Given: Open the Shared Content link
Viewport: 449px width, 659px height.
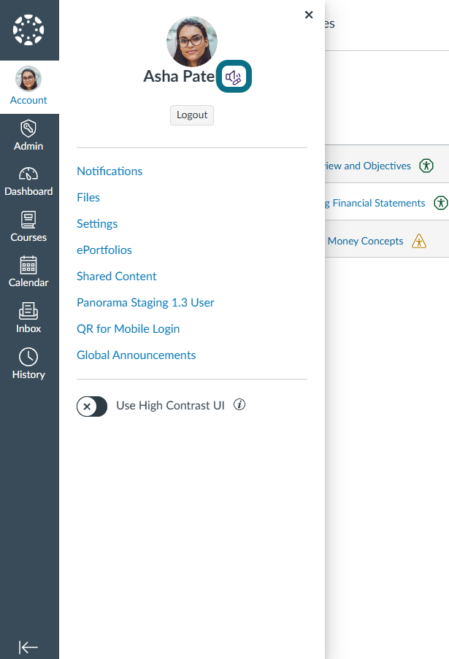Looking at the screenshot, I should pyautogui.click(x=117, y=276).
